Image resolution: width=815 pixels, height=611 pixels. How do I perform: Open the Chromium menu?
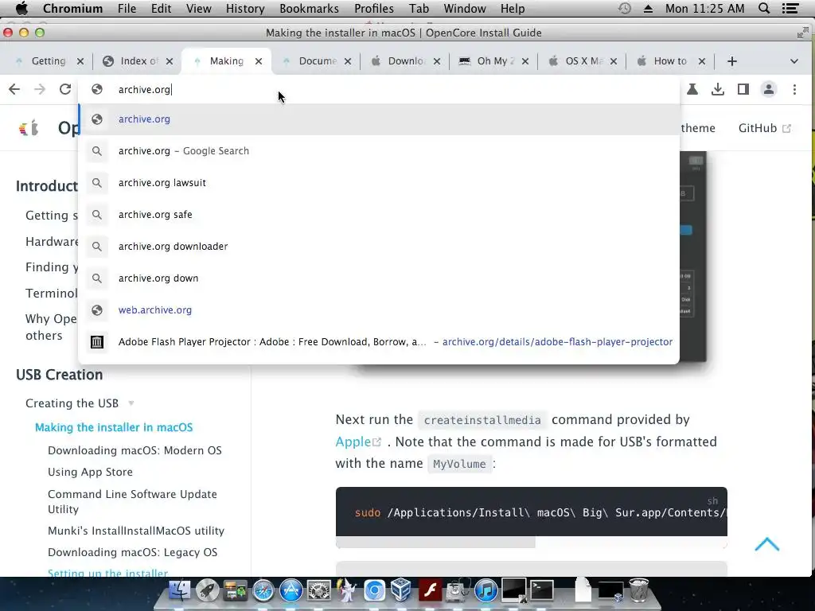pyautogui.click(x=72, y=8)
